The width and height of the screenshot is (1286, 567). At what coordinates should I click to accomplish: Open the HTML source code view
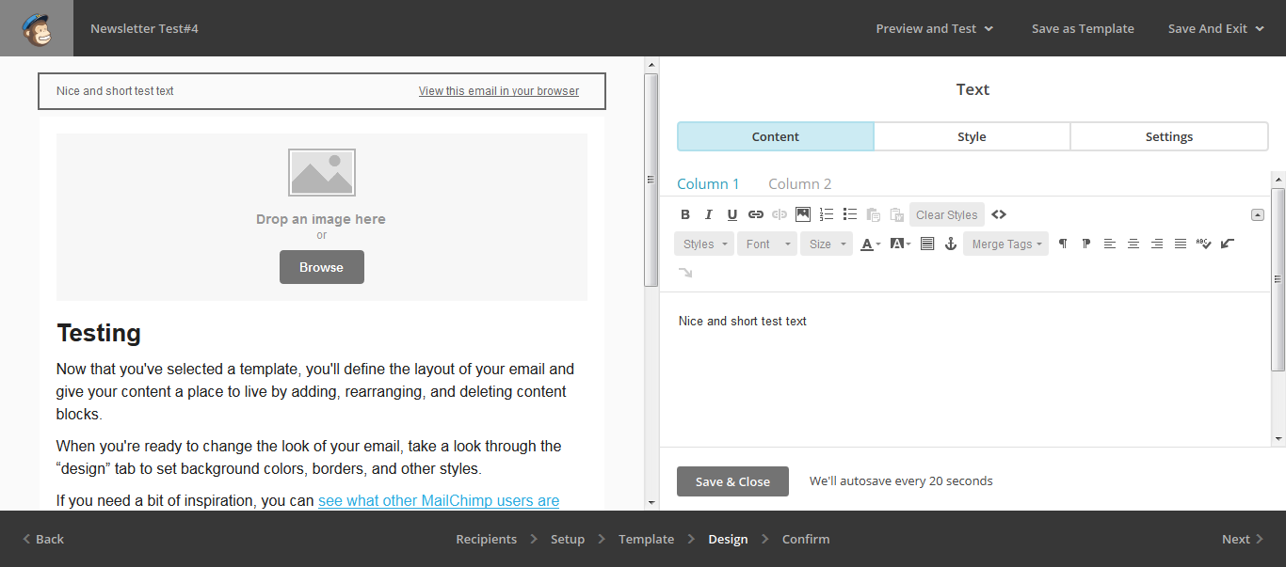click(x=999, y=214)
